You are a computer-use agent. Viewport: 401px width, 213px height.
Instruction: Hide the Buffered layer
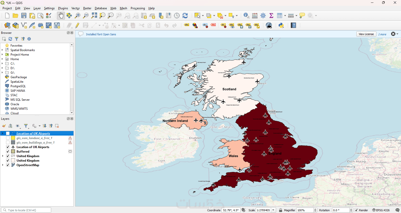pyautogui.click(x=8, y=152)
